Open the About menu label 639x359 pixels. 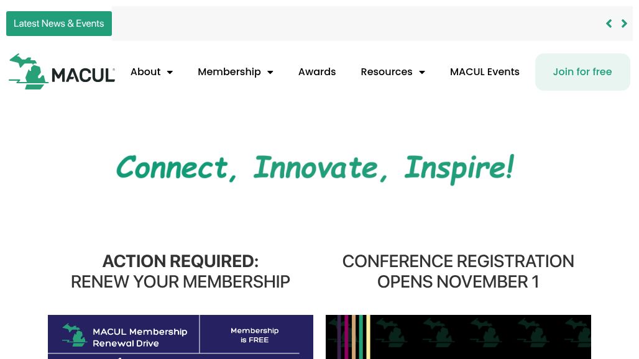click(x=145, y=72)
